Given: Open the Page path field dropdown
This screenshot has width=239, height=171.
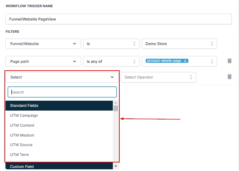Looking at the screenshot, I should point(43,61).
